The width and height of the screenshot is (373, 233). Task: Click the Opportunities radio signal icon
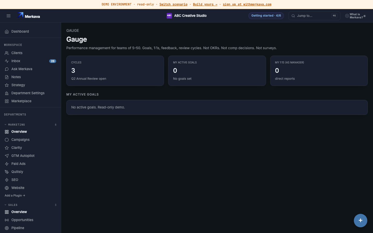7,220
